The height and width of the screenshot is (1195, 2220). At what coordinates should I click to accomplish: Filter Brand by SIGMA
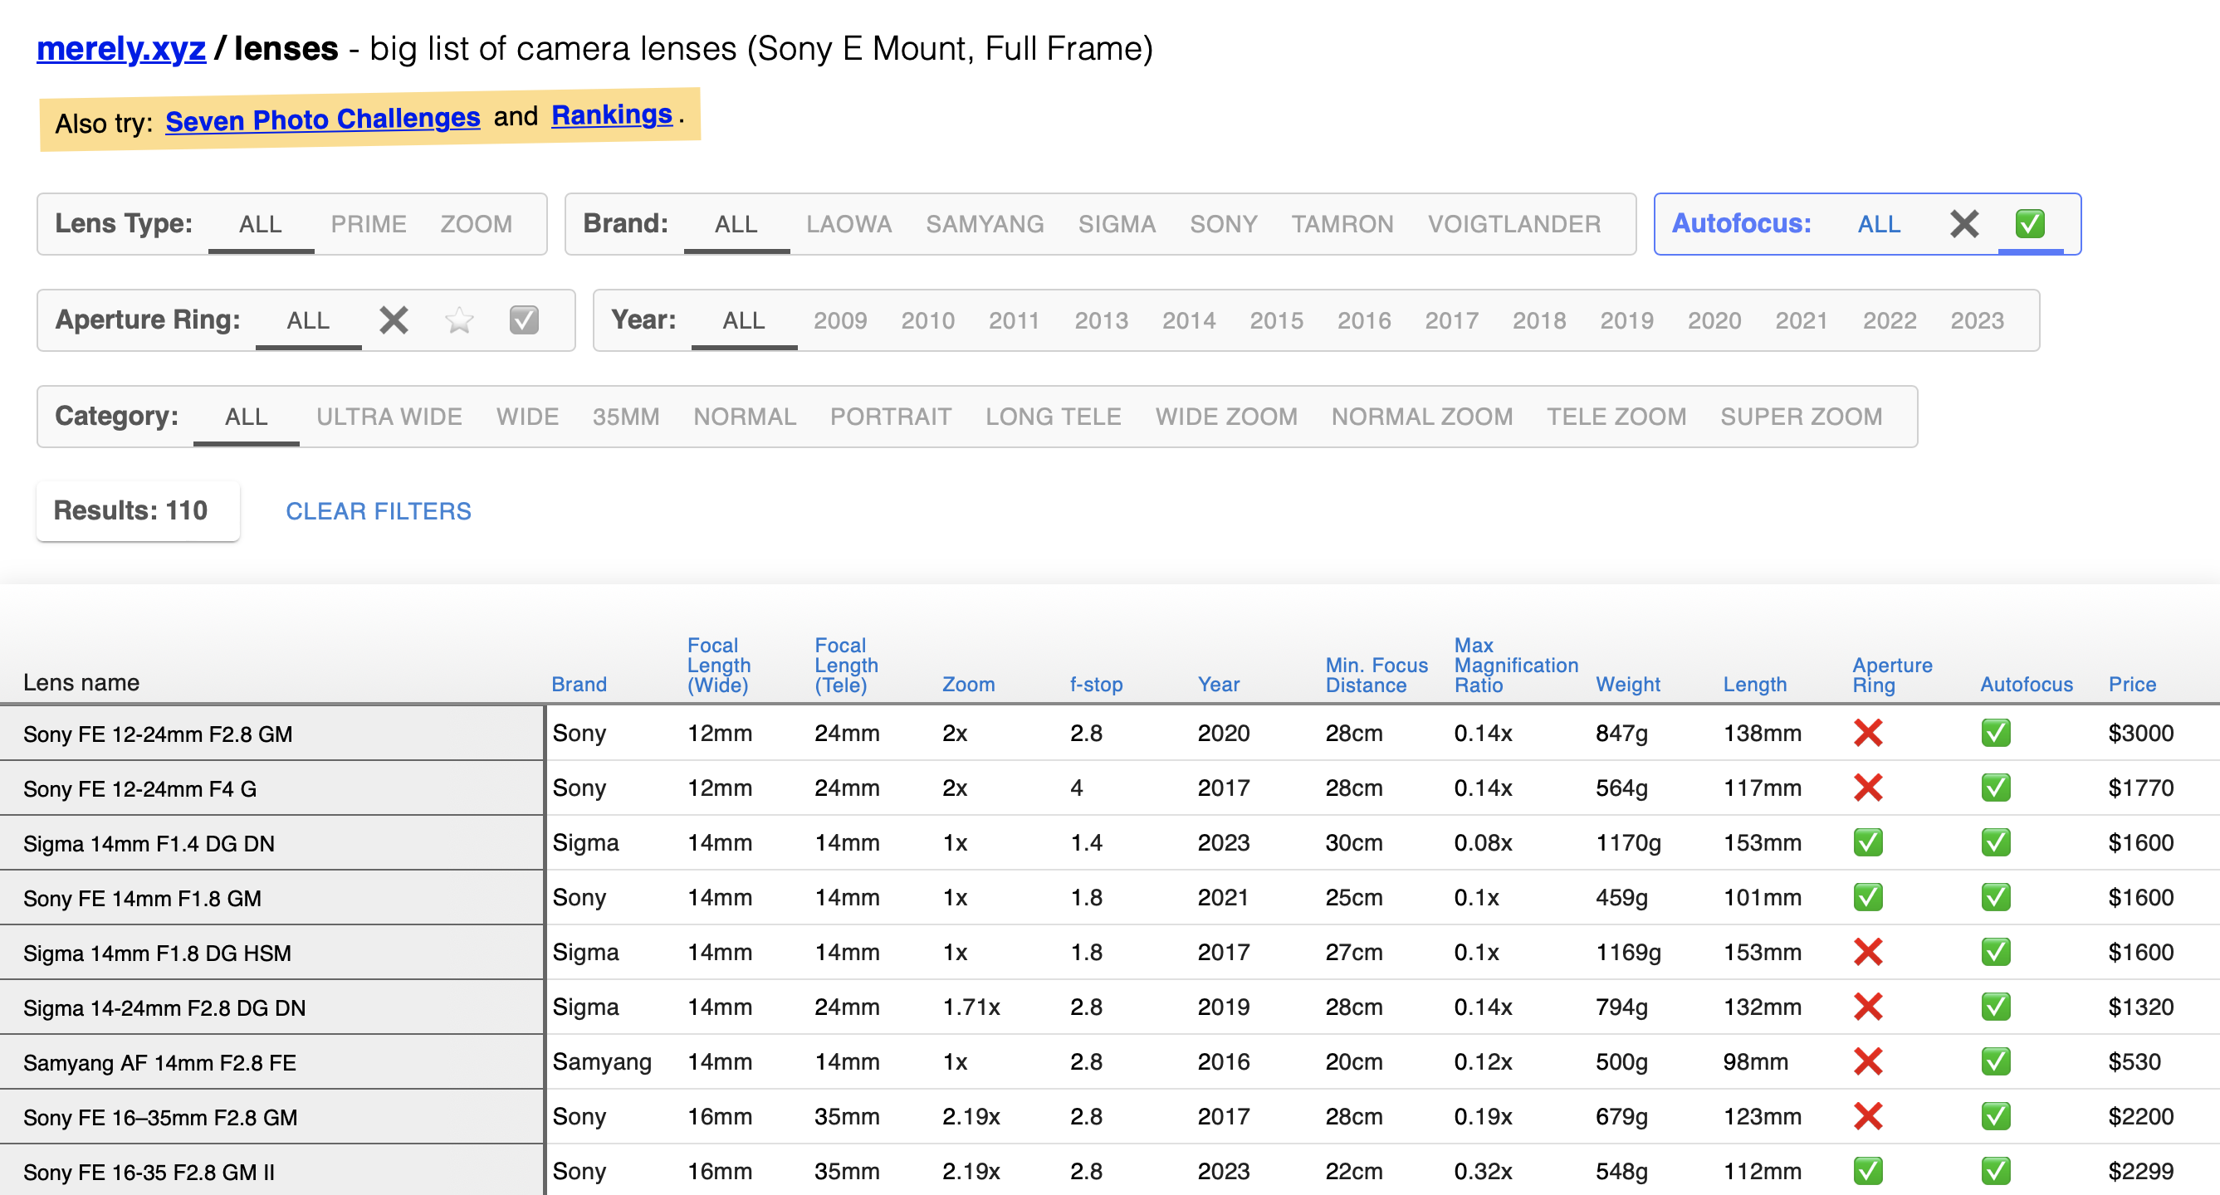1117,224
